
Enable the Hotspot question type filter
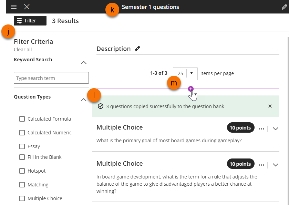tap(22, 171)
